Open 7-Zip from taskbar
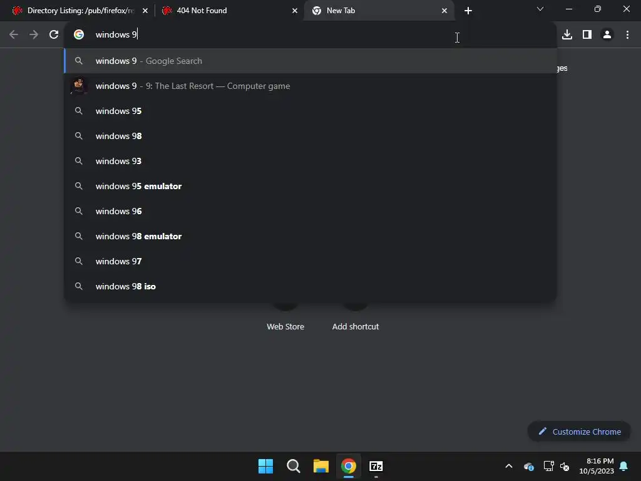 376,466
